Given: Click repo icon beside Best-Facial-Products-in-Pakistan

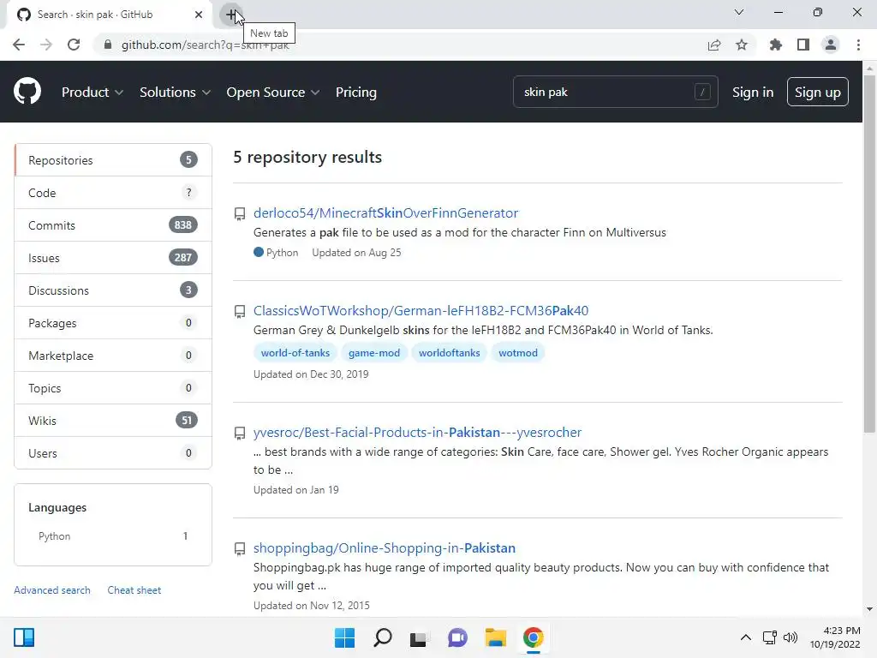Looking at the screenshot, I should pos(240,433).
